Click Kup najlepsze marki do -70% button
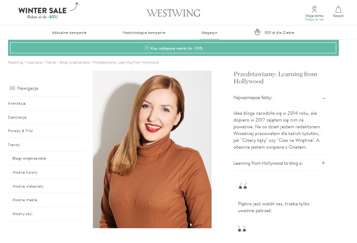 (173, 48)
